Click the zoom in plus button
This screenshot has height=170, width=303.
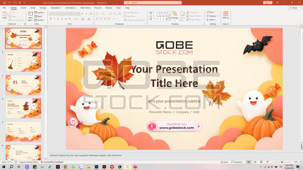point(291,162)
